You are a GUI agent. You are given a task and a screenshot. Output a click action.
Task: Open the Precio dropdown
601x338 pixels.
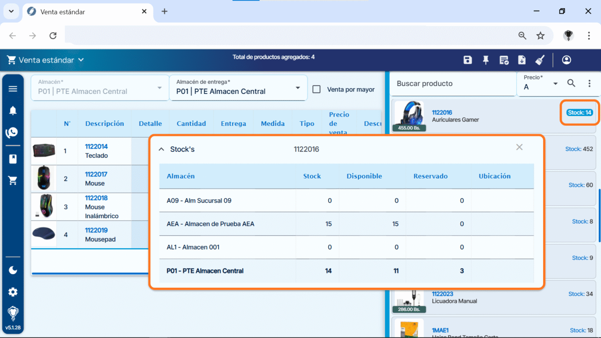tap(555, 84)
